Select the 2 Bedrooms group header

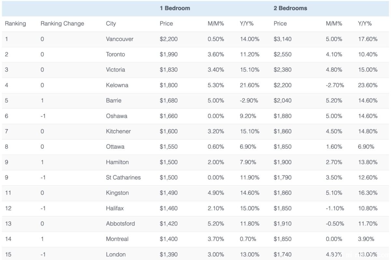click(x=290, y=8)
